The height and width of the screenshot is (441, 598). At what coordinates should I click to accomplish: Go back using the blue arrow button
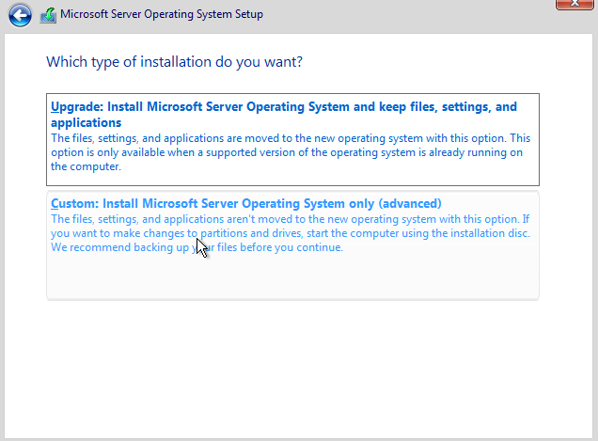(20, 15)
